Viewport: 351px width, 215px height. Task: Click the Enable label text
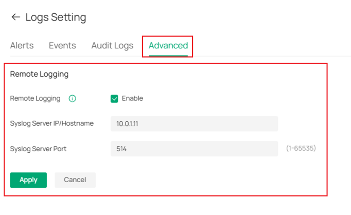click(x=132, y=98)
